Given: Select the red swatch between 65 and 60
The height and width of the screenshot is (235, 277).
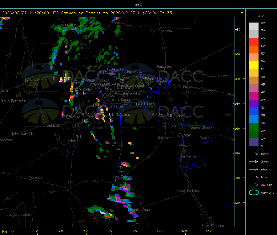Looking at the screenshot, I should click(x=254, y=42).
